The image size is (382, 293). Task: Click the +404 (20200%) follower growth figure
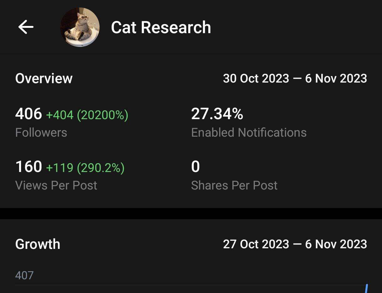coord(87,115)
